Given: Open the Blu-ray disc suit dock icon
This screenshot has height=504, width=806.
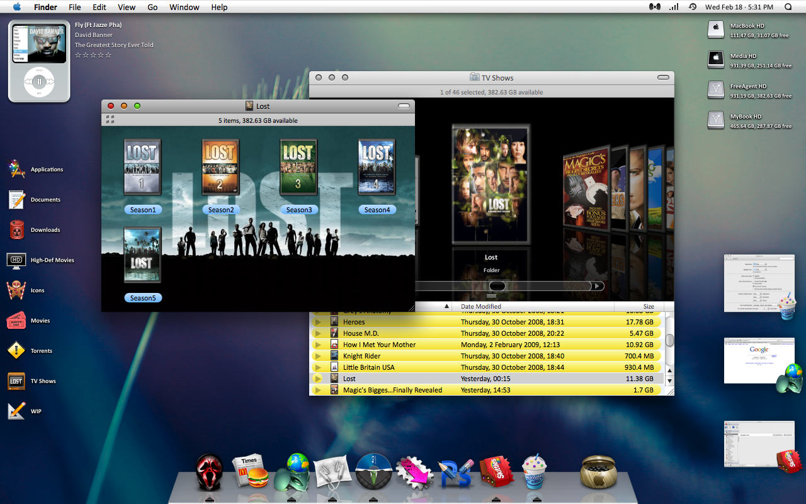Looking at the screenshot, I should click(373, 472).
